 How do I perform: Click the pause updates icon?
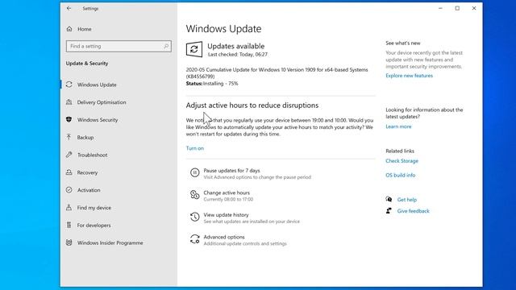[x=195, y=172]
